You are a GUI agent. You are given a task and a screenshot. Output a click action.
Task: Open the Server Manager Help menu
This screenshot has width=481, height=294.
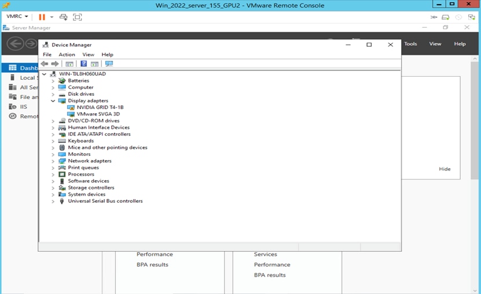[460, 44]
